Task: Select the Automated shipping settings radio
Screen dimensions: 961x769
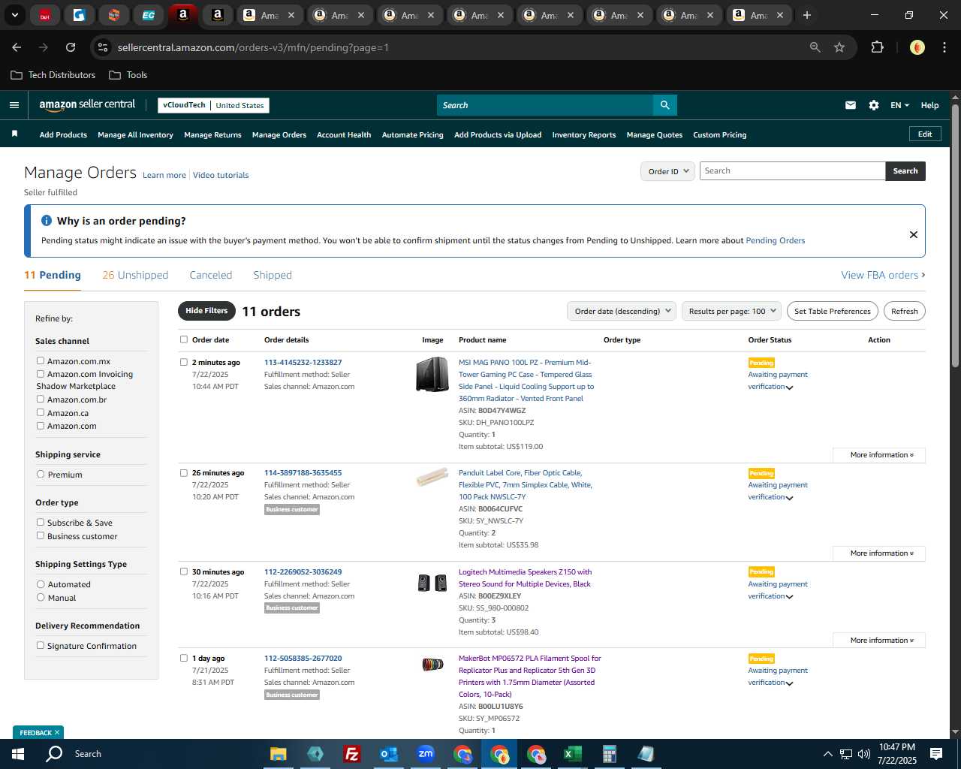Action: click(41, 584)
